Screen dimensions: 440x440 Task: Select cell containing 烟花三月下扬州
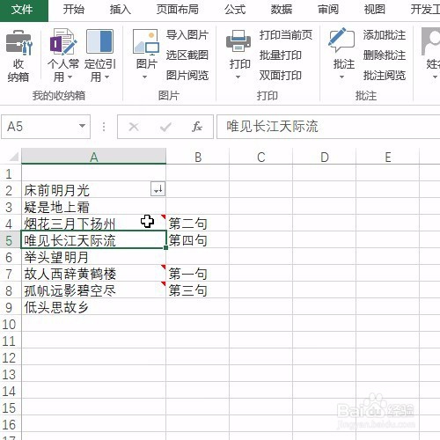94,224
